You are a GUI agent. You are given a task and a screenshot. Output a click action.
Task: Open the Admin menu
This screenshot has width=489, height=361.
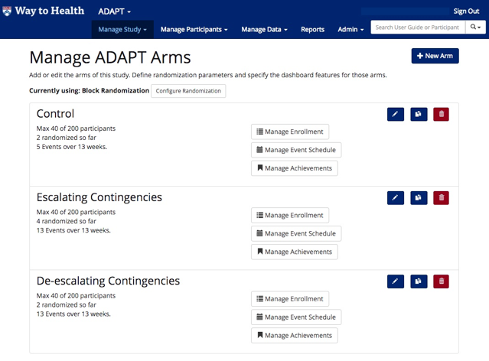tap(350, 29)
